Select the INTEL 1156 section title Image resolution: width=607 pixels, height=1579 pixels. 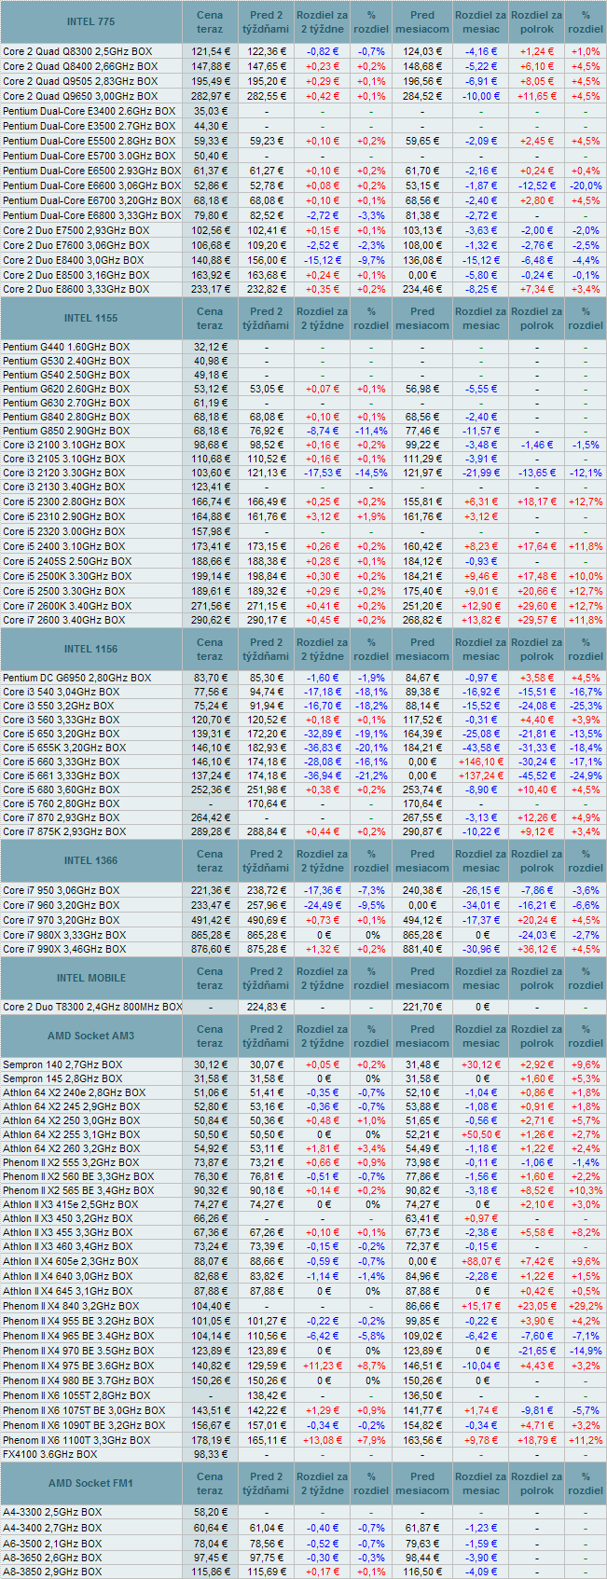[91, 649]
